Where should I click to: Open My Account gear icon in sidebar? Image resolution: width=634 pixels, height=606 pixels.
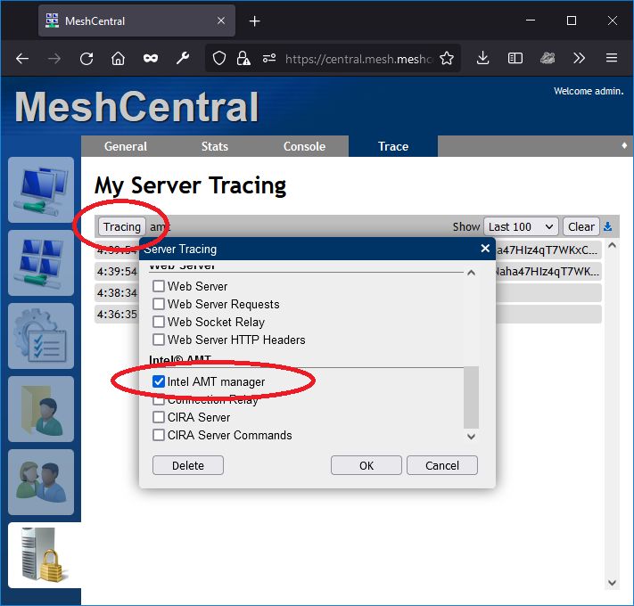41,336
